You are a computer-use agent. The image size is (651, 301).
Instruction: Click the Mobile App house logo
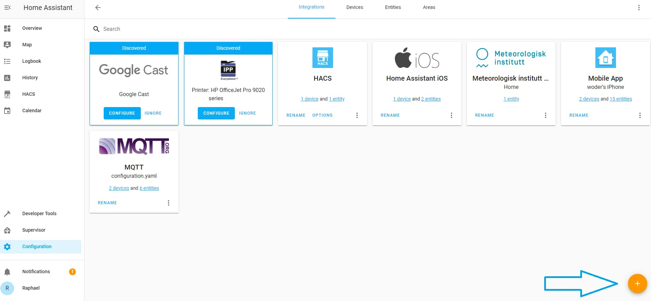[606, 58]
